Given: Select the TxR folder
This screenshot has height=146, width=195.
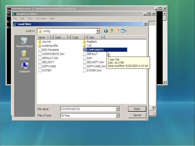Looking at the screenshot, I should tap(87, 46).
